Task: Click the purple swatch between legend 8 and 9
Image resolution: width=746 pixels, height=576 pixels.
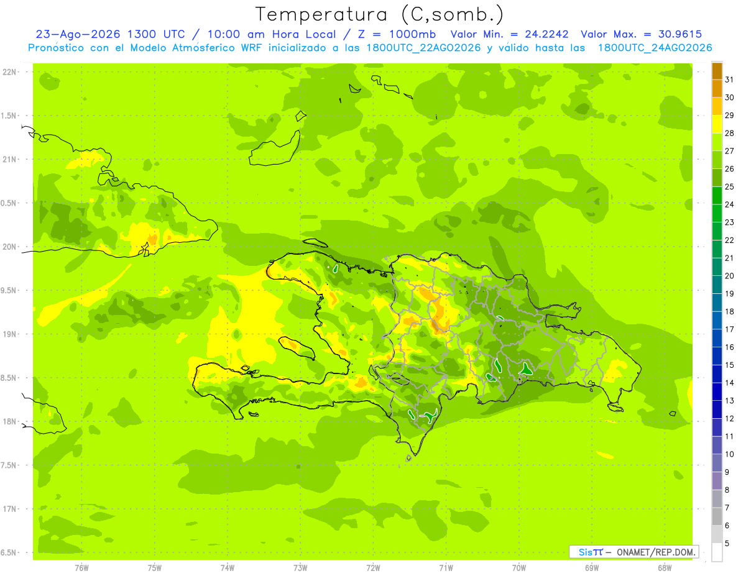Action: (717, 481)
